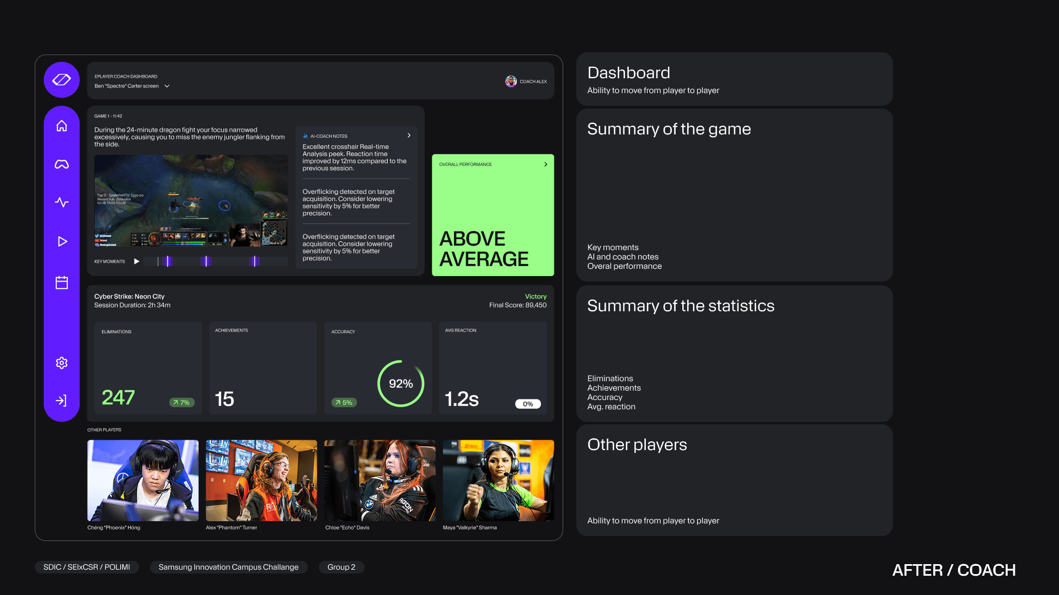Click the app logo icon at top of sidebar

pos(62,80)
